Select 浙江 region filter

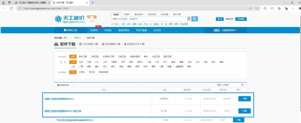coord(165,62)
